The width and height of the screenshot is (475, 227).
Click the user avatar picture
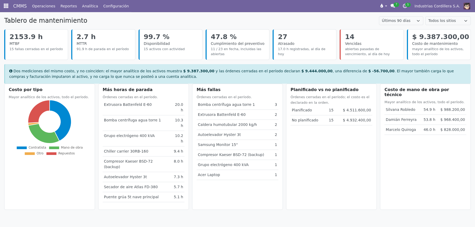click(467, 6)
